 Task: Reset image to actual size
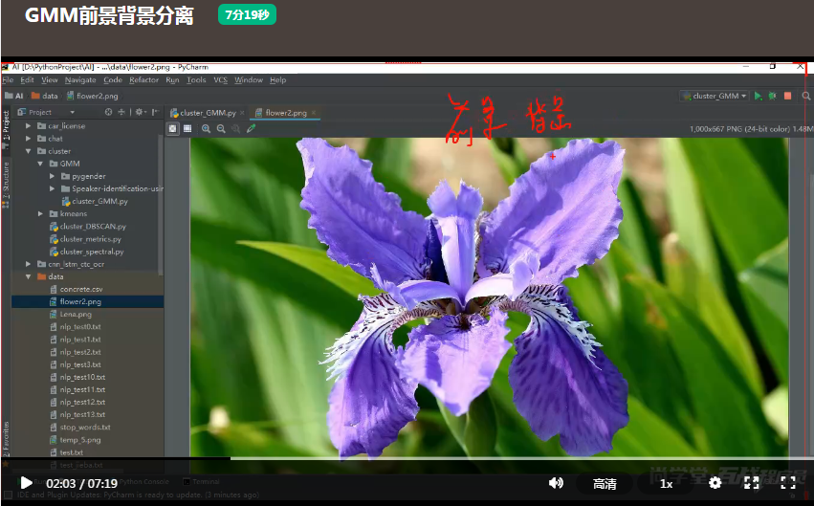click(235, 129)
